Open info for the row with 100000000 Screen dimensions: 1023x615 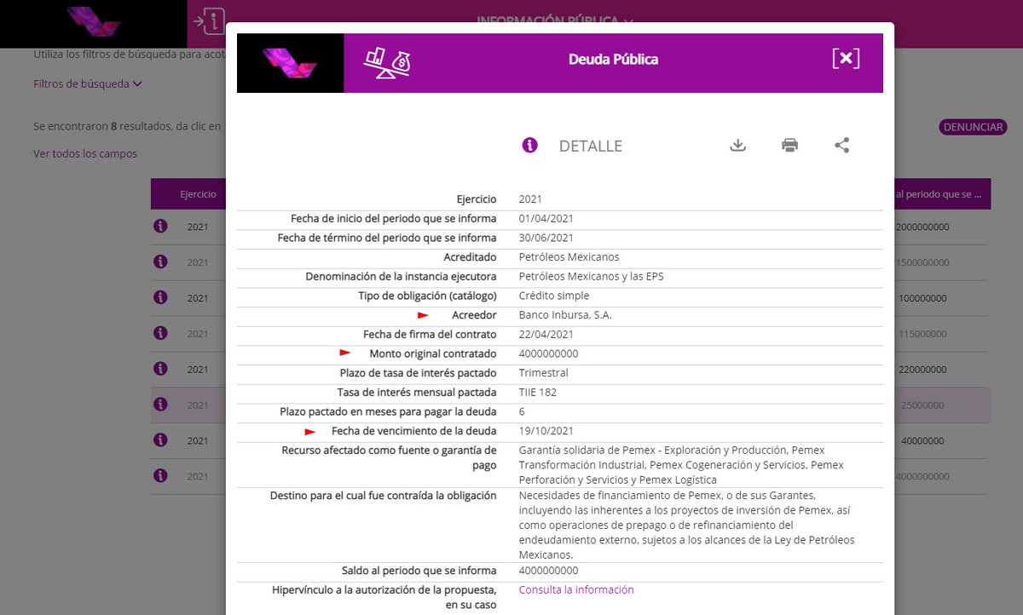tap(159, 297)
